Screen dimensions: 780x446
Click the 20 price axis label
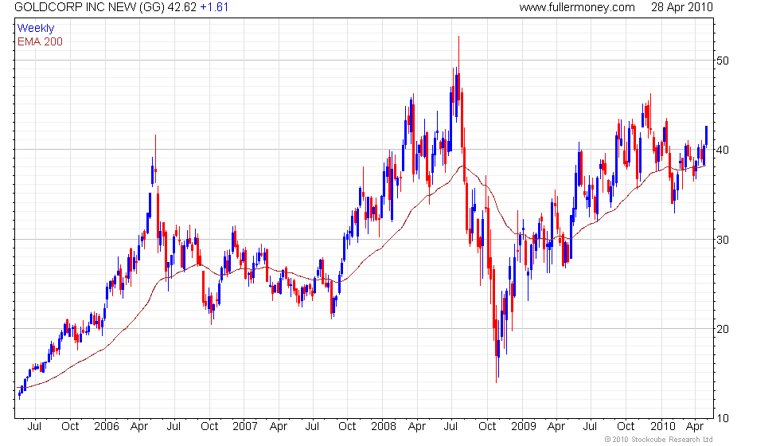click(723, 328)
